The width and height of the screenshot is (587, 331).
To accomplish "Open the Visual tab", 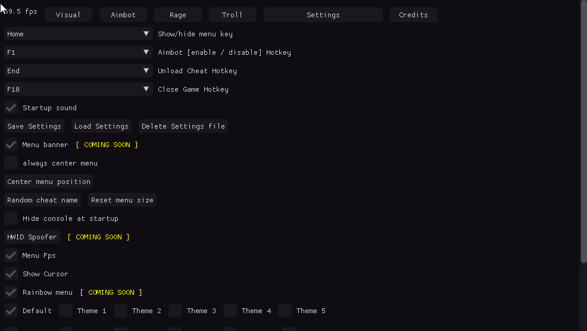I will [68, 15].
